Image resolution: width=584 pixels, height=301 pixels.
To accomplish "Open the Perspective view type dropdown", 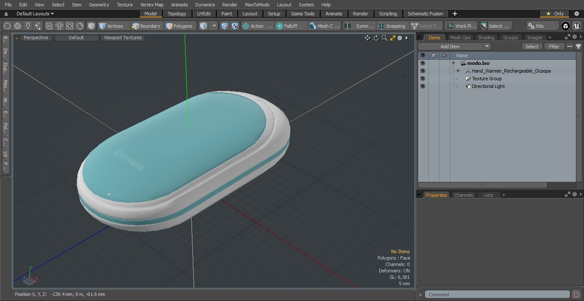I will point(36,38).
